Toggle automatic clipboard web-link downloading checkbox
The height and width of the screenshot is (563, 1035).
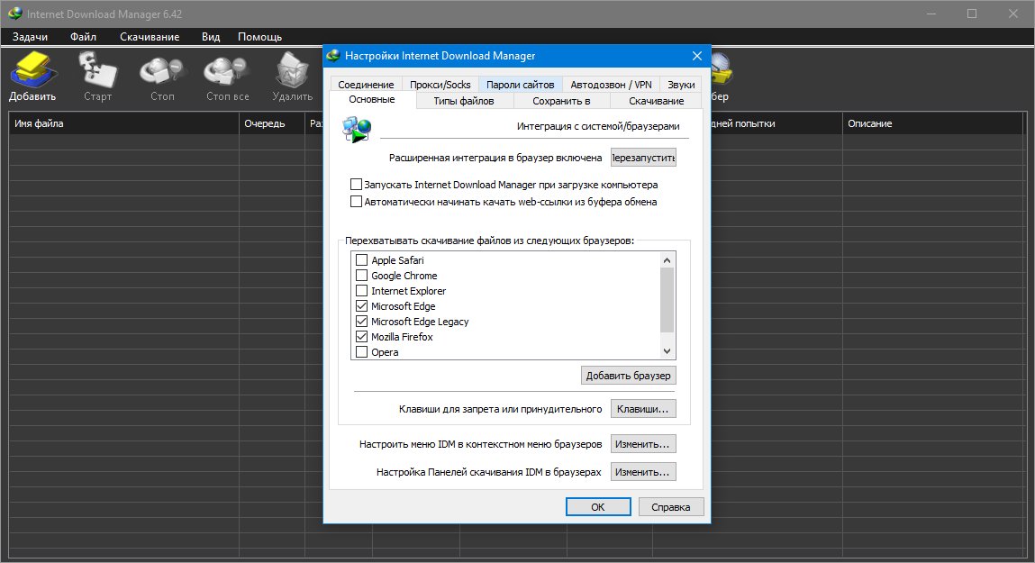pos(357,202)
